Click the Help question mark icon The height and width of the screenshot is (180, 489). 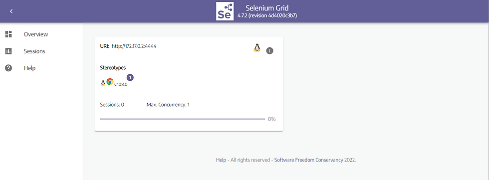pos(8,68)
